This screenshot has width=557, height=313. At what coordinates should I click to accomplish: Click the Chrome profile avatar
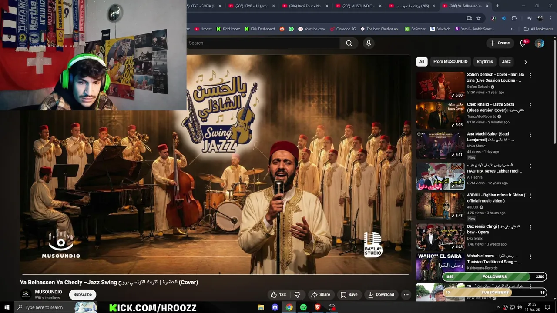(540, 18)
